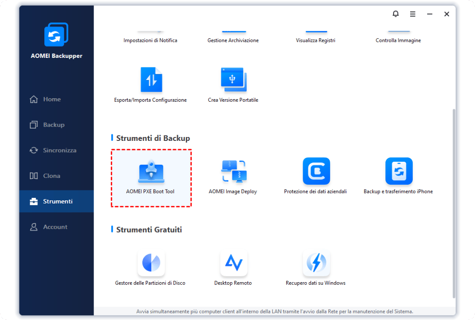Open the Backup section in sidebar
Image resolution: width=475 pixels, height=320 pixels.
57,125
